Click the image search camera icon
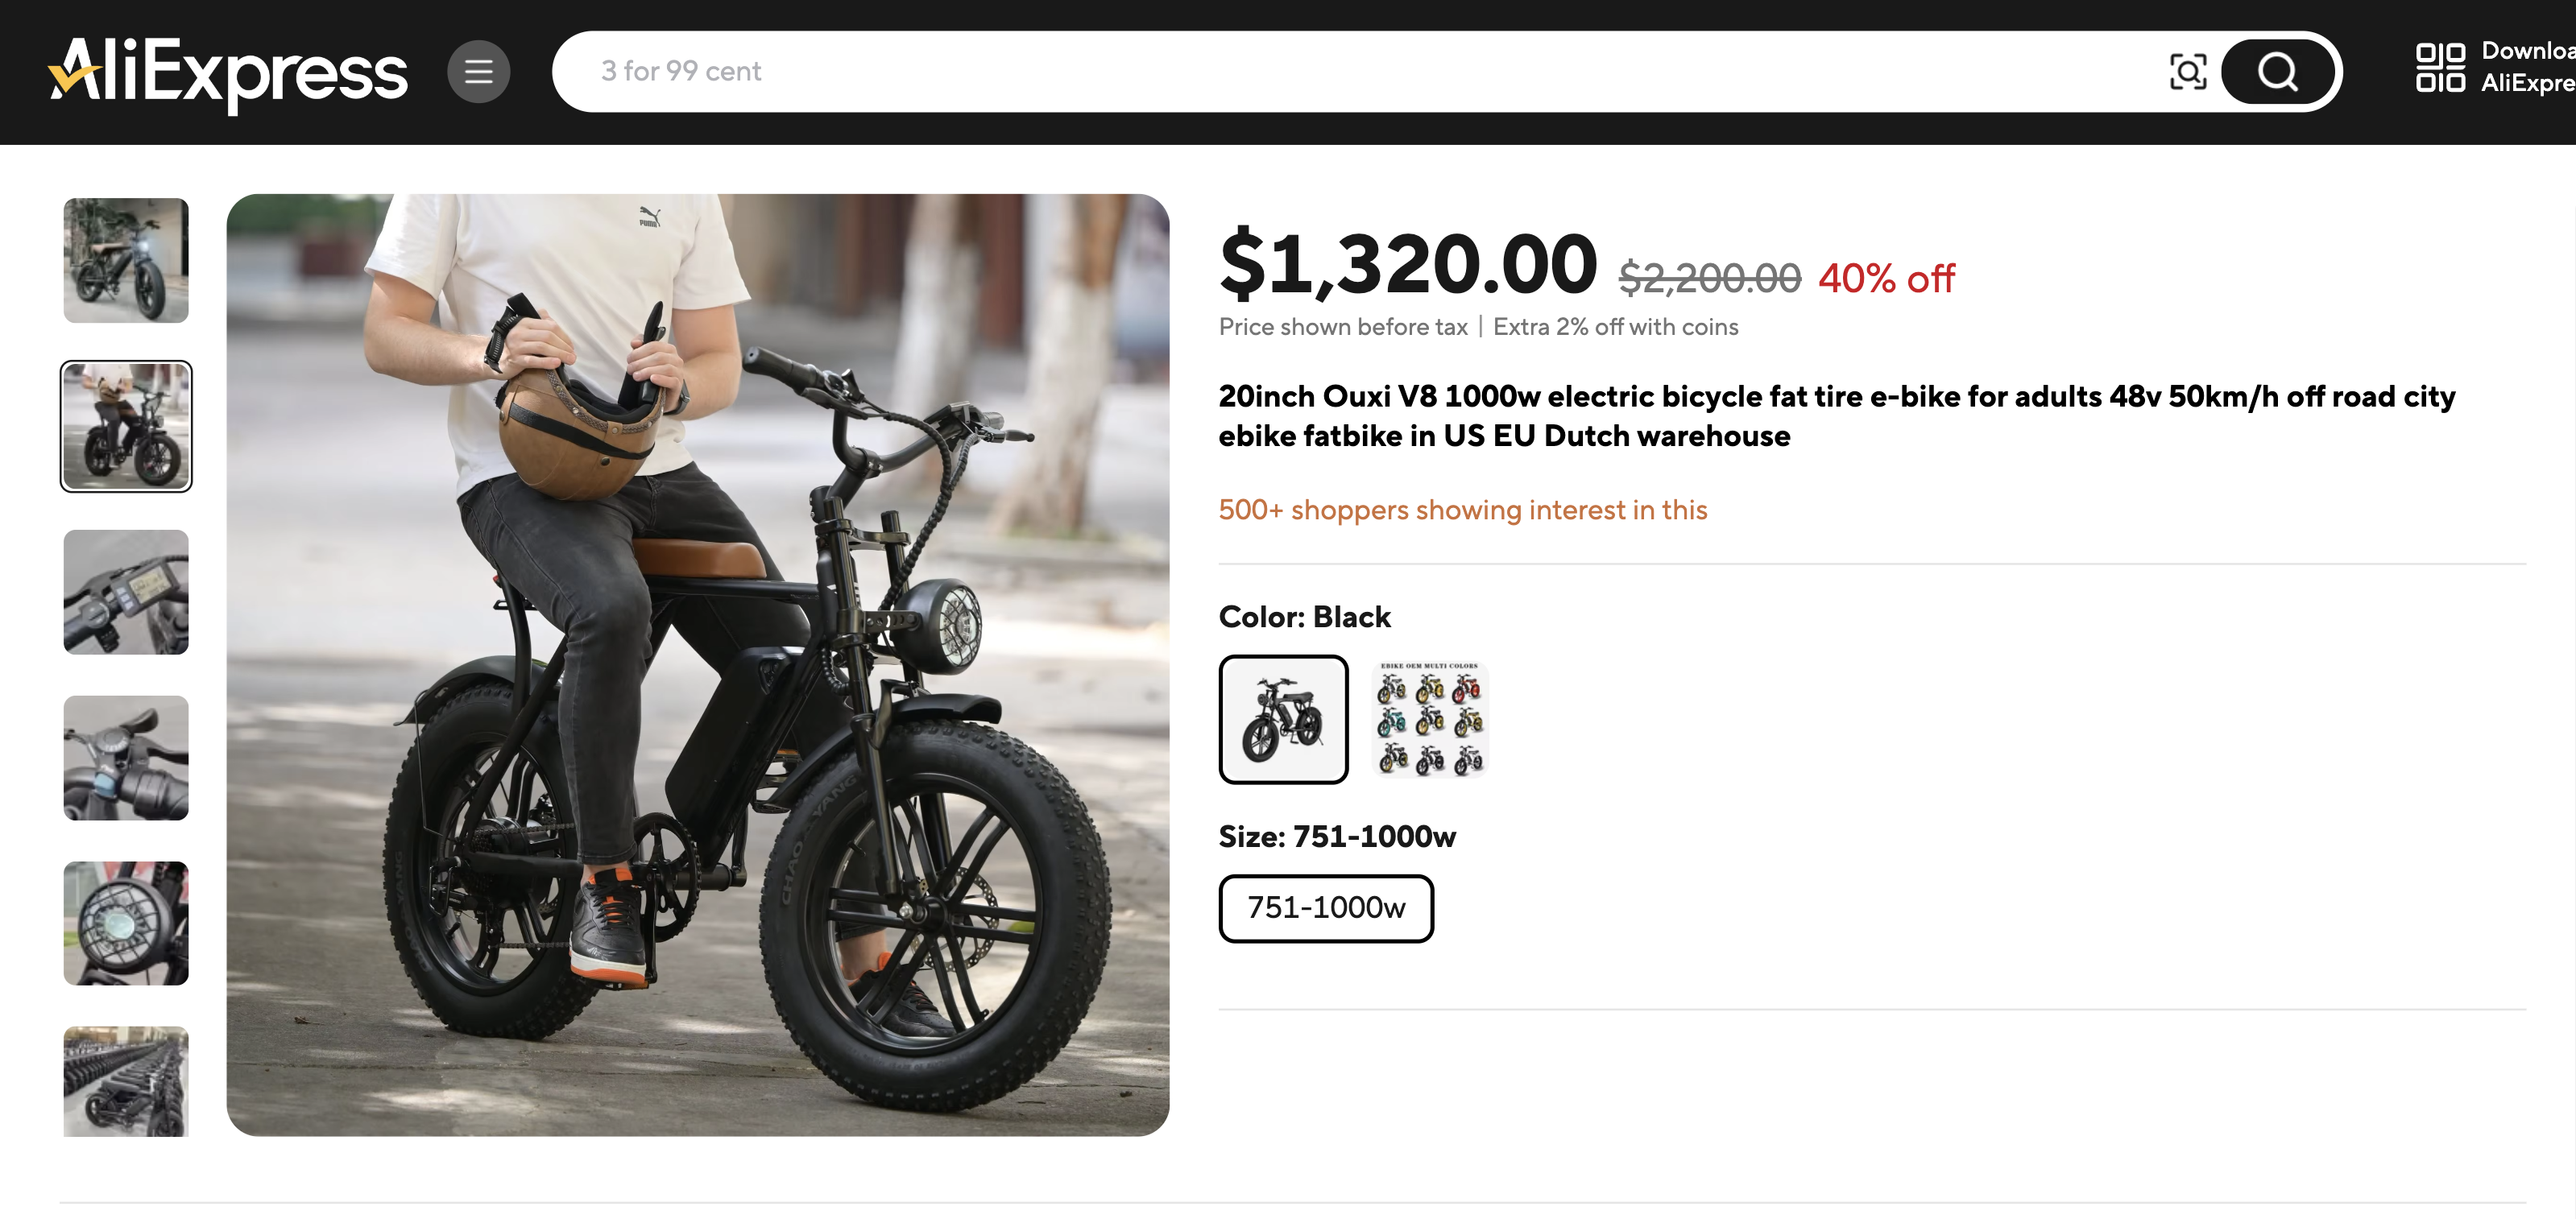 click(2187, 72)
